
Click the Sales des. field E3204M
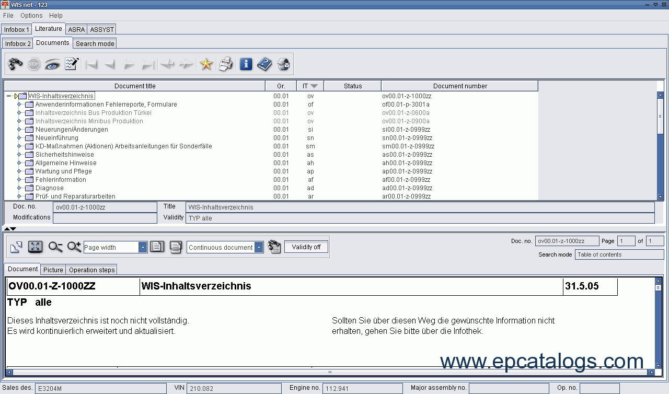101,388
